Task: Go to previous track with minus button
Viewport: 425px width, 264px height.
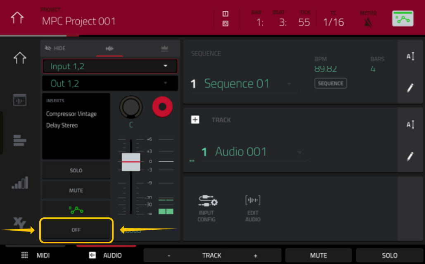Action: point(169,256)
